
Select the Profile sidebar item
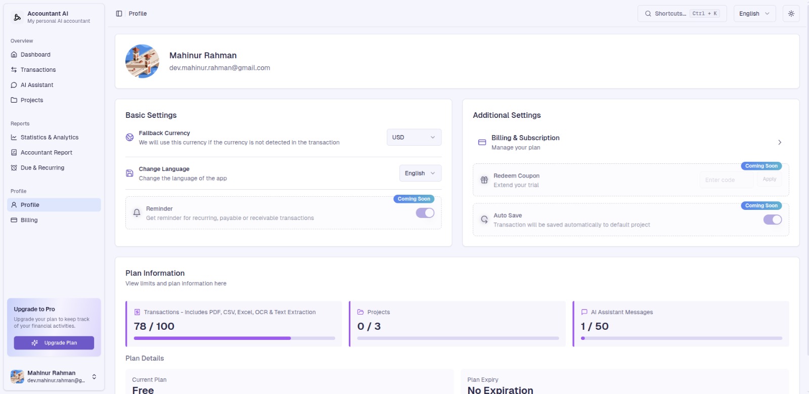54,205
